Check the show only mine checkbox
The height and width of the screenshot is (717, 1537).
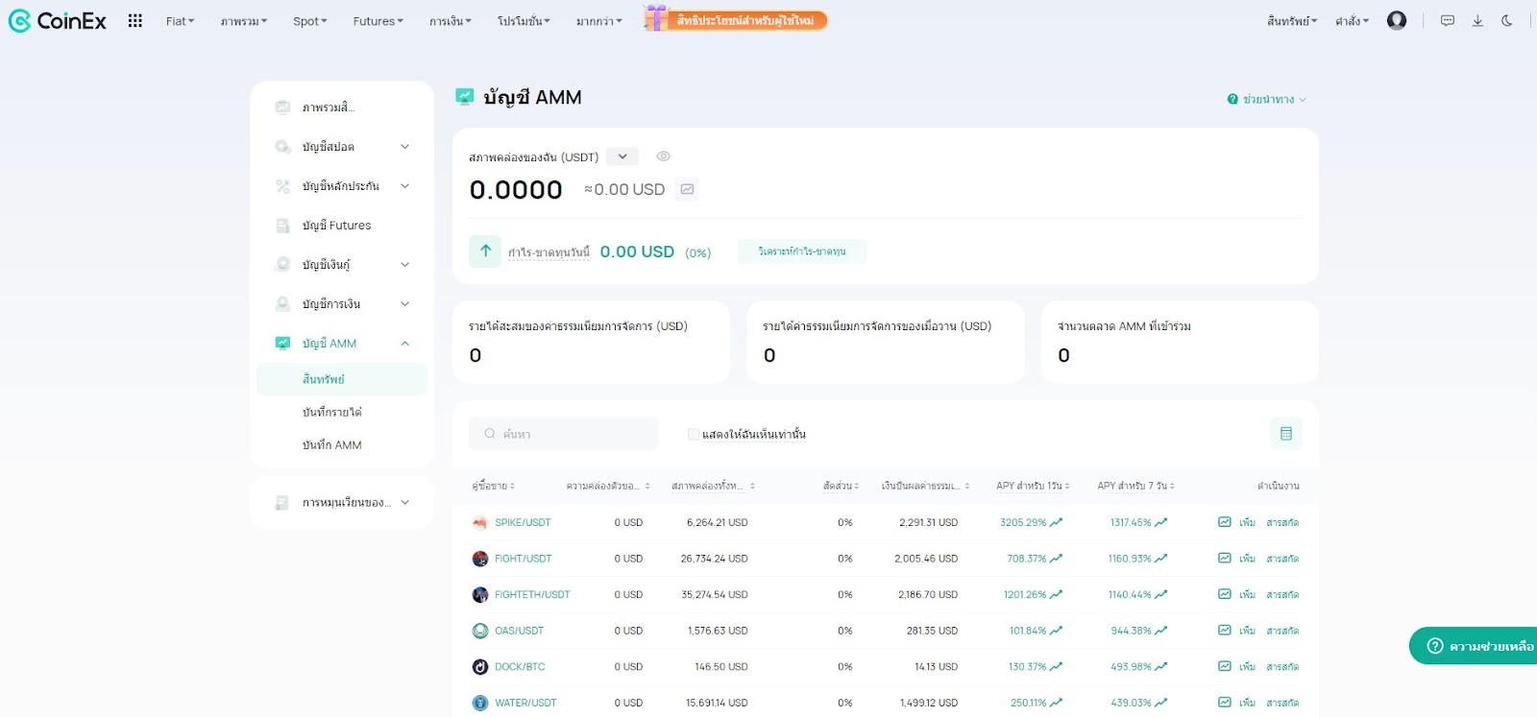pyautogui.click(x=694, y=435)
